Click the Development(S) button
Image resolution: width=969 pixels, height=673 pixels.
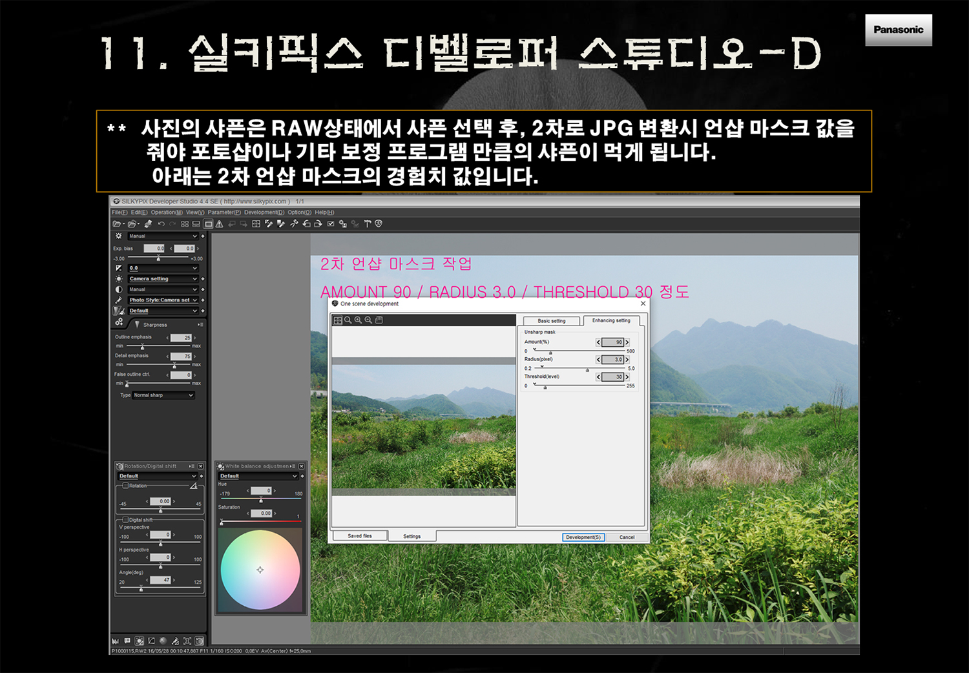click(x=583, y=537)
